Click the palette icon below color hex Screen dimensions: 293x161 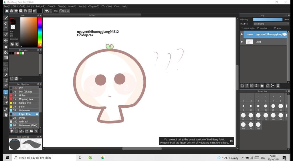12,44
